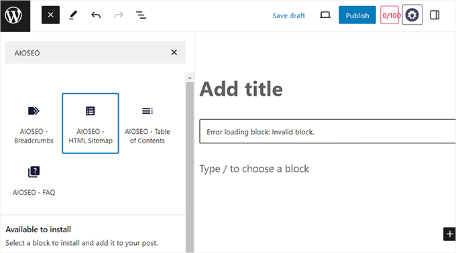This screenshot has width=456, height=253.
Task: Redo the last undone action
Action: click(x=119, y=15)
